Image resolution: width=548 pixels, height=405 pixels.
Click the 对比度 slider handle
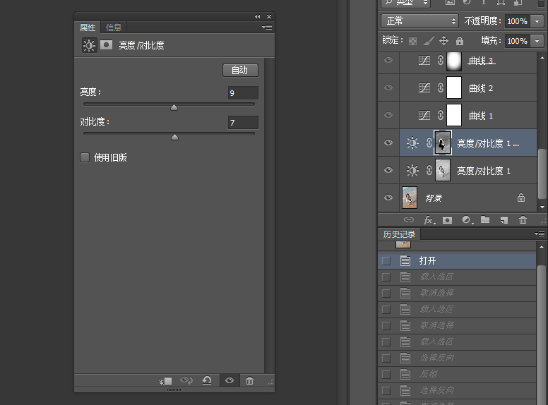click(174, 137)
